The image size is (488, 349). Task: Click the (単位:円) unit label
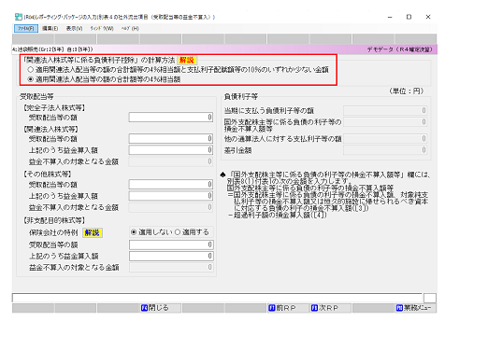(407, 91)
